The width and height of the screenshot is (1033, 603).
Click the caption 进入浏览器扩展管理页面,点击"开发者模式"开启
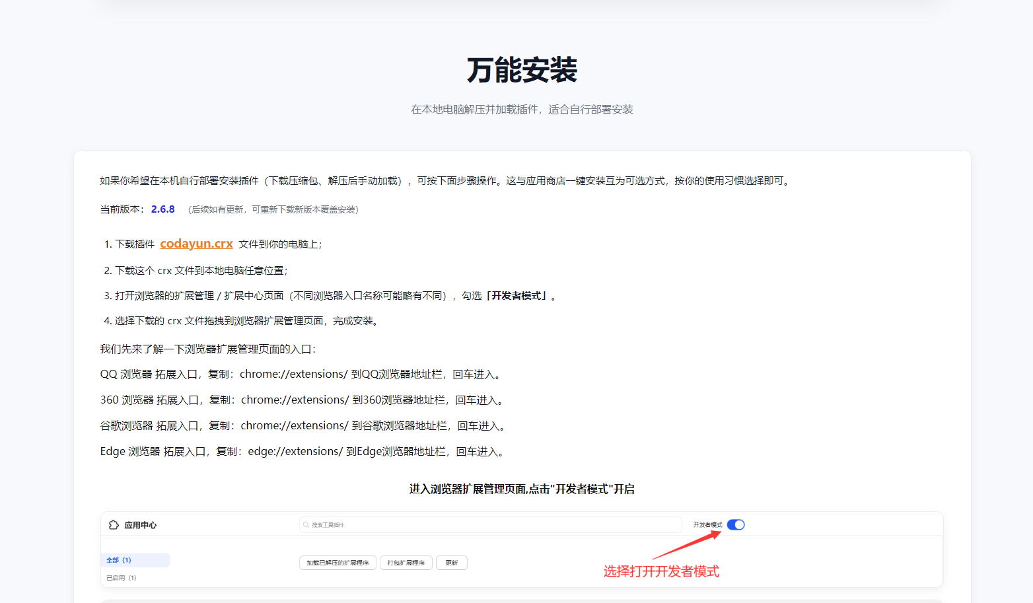point(522,489)
